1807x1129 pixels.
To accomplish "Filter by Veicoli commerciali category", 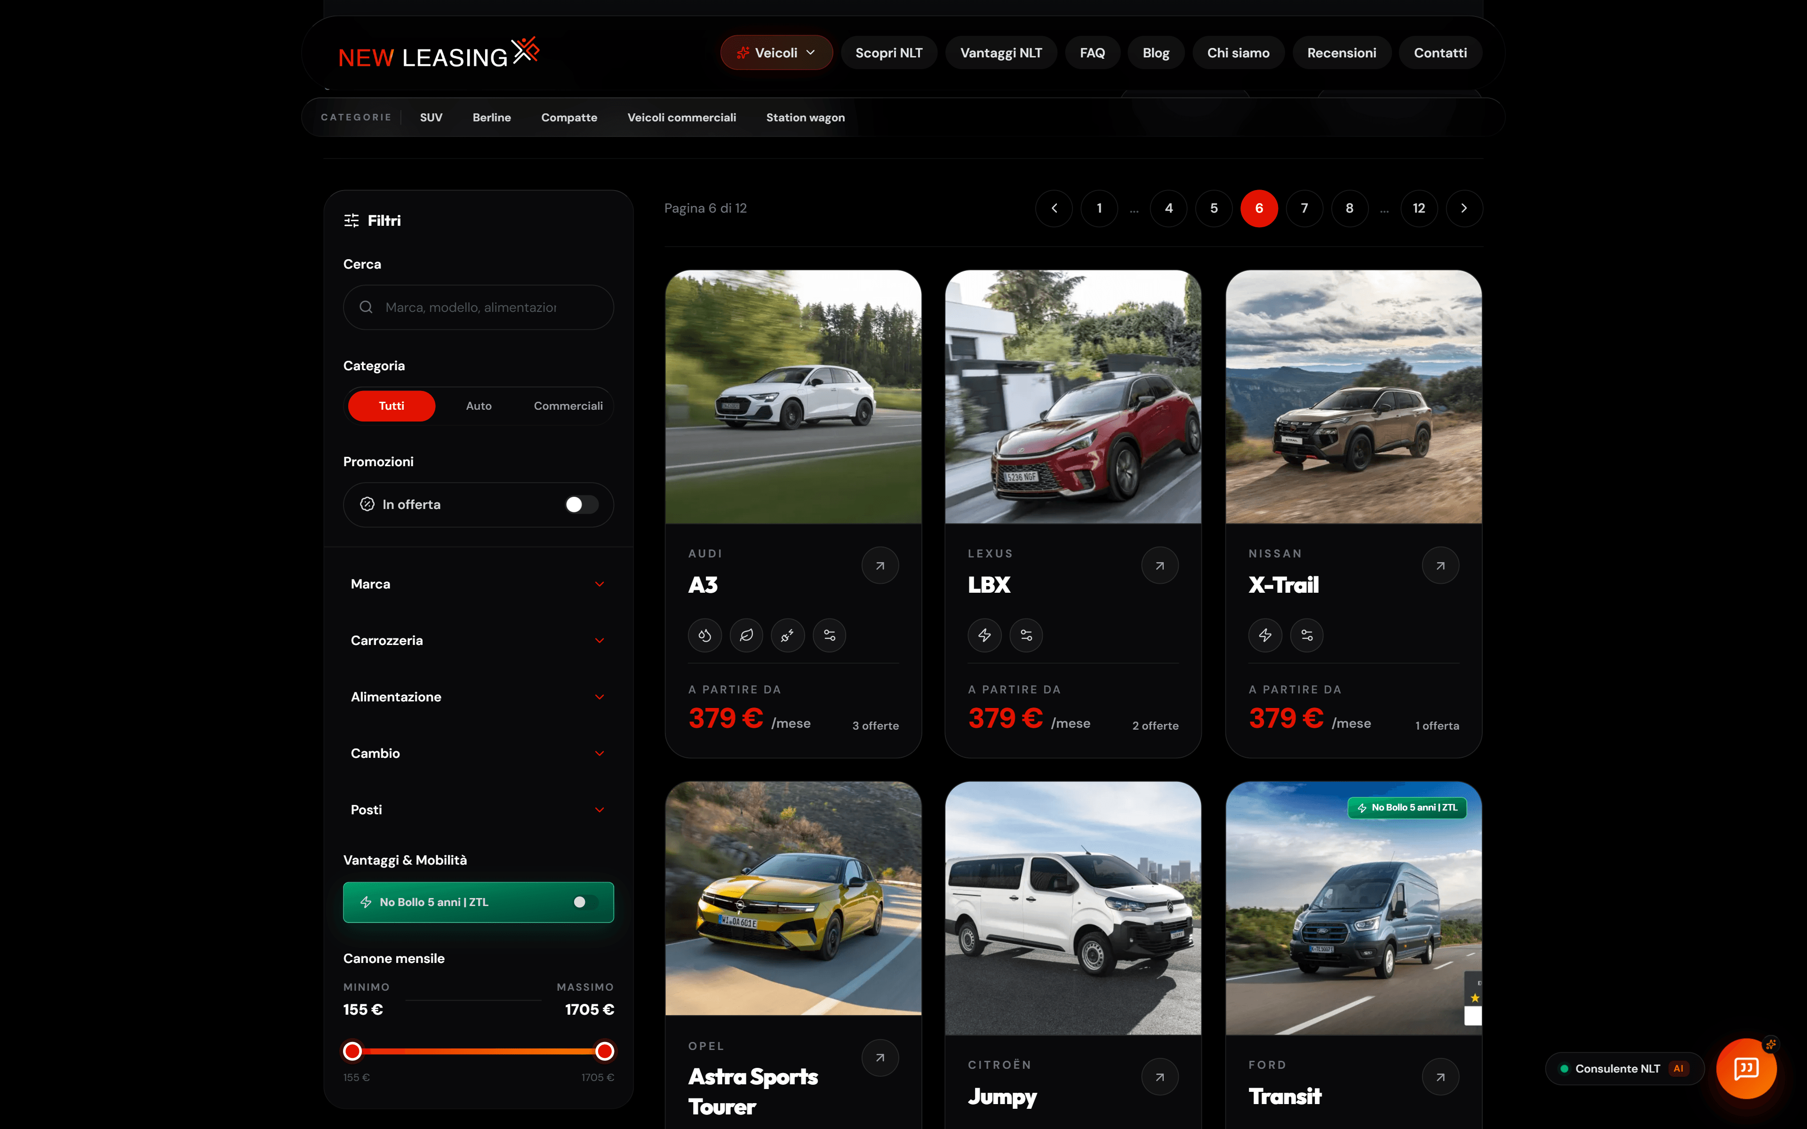I will [x=681, y=117].
